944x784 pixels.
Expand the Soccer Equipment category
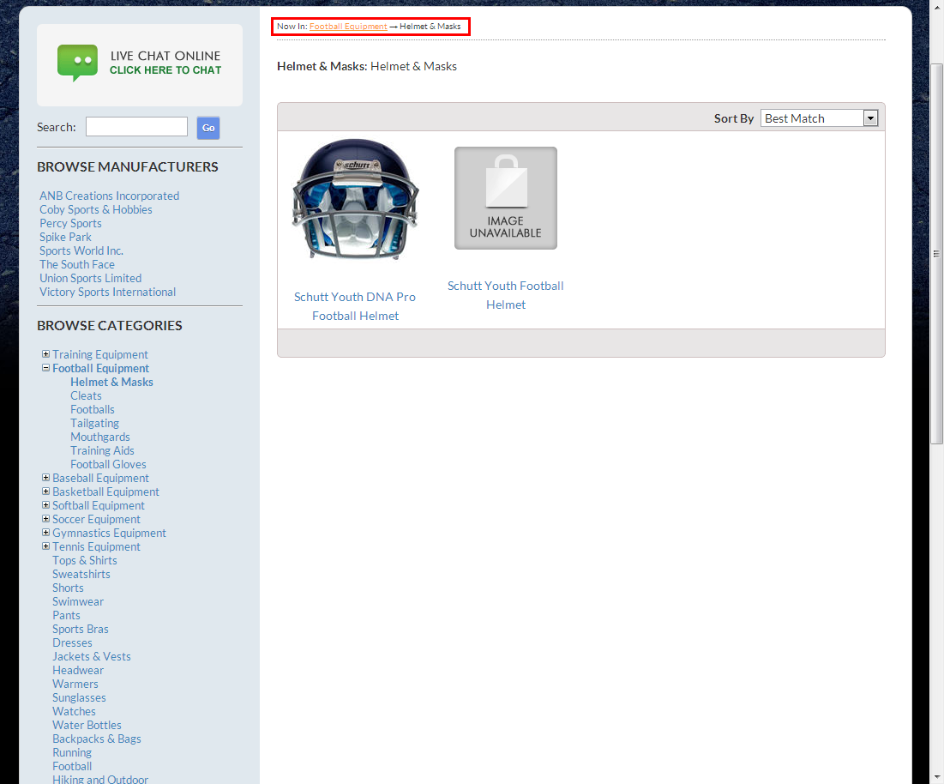[45, 519]
